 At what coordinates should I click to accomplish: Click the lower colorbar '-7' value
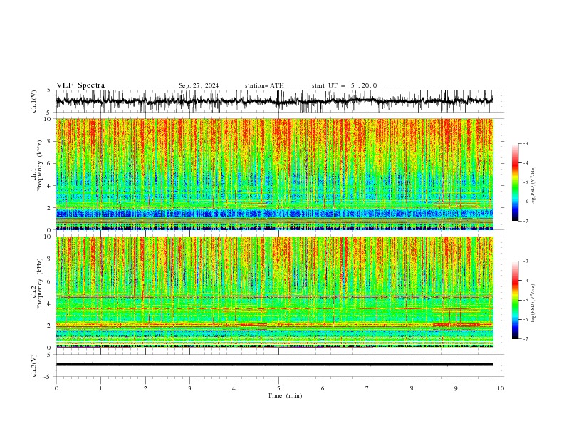tap(526, 339)
